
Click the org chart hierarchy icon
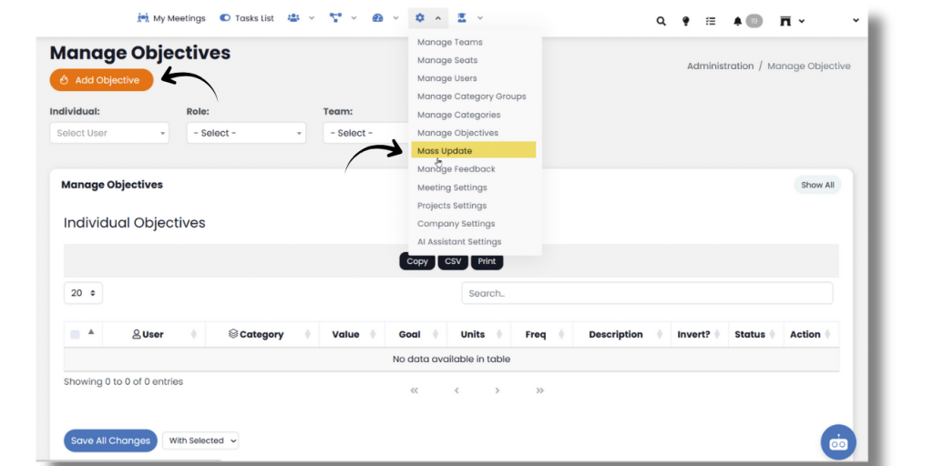pyautogui.click(x=336, y=18)
